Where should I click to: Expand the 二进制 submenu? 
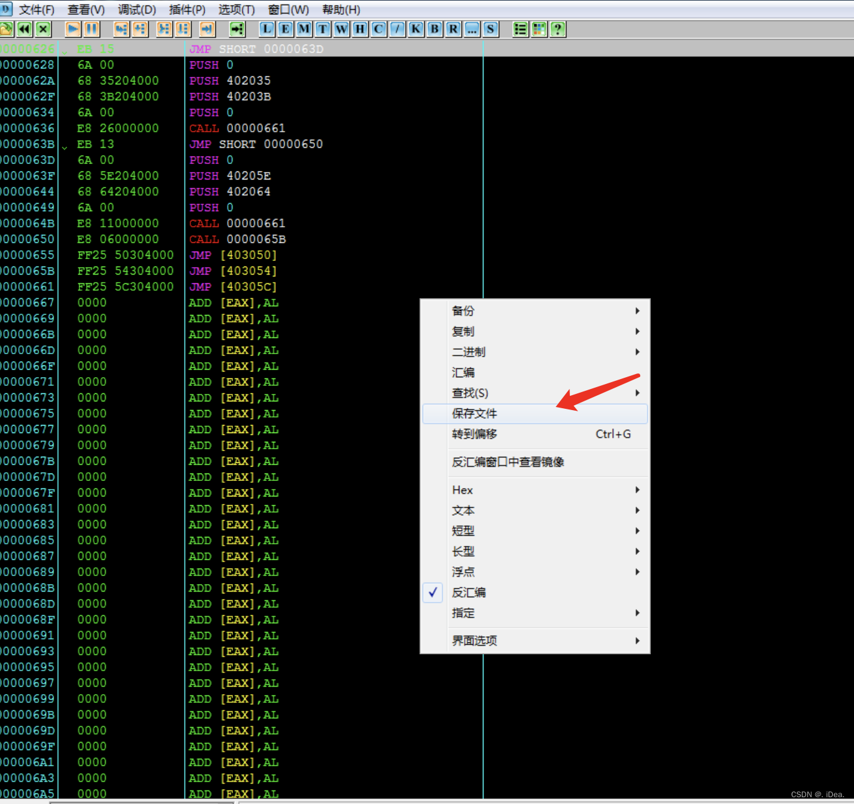tap(535, 352)
